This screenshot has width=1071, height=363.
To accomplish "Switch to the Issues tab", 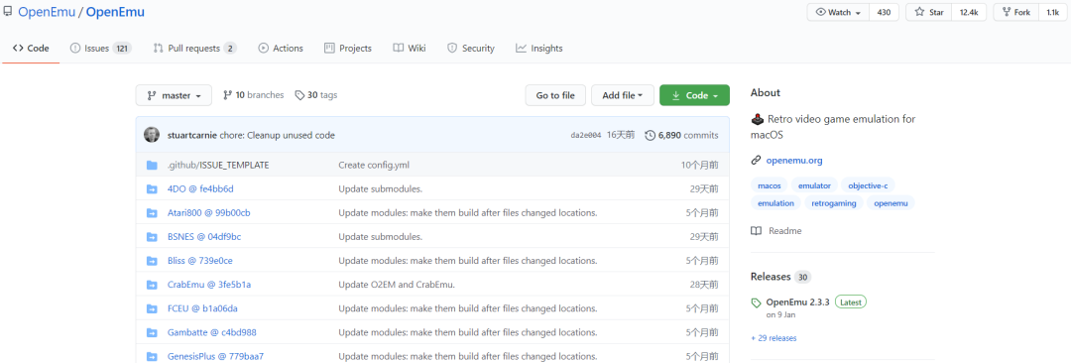I will (100, 49).
